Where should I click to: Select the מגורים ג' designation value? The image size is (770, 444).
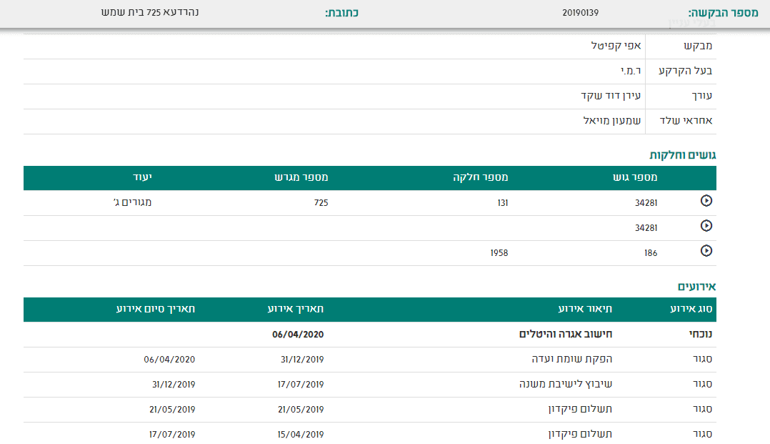(x=135, y=202)
